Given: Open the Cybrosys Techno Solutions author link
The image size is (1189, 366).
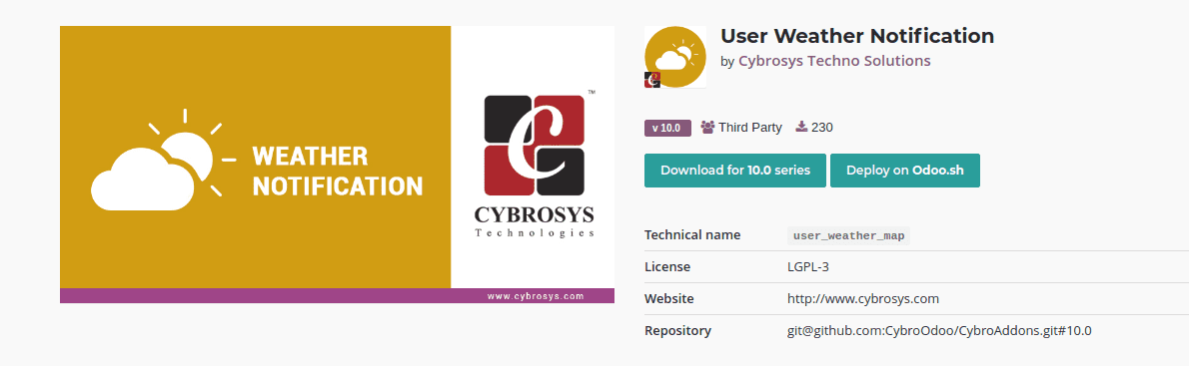Looking at the screenshot, I should coord(834,61).
